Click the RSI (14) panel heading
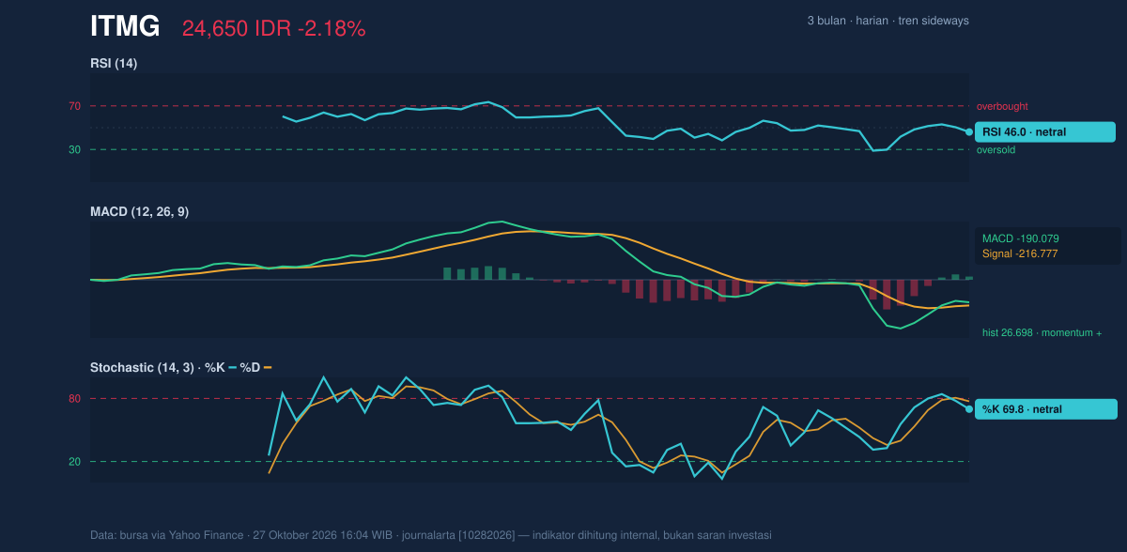 click(114, 63)
